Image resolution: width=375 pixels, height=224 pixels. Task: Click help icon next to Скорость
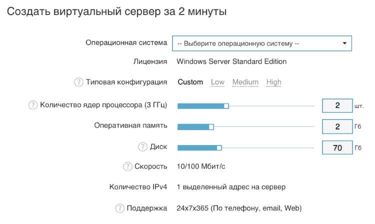pos(127,166)
